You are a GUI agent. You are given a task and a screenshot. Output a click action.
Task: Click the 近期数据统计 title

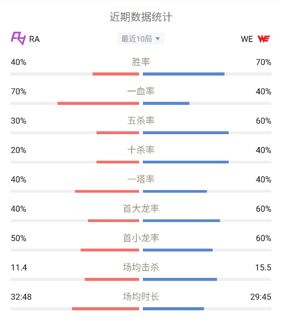141,17
